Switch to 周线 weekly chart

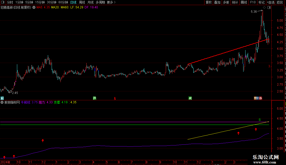tap(82, 2)
